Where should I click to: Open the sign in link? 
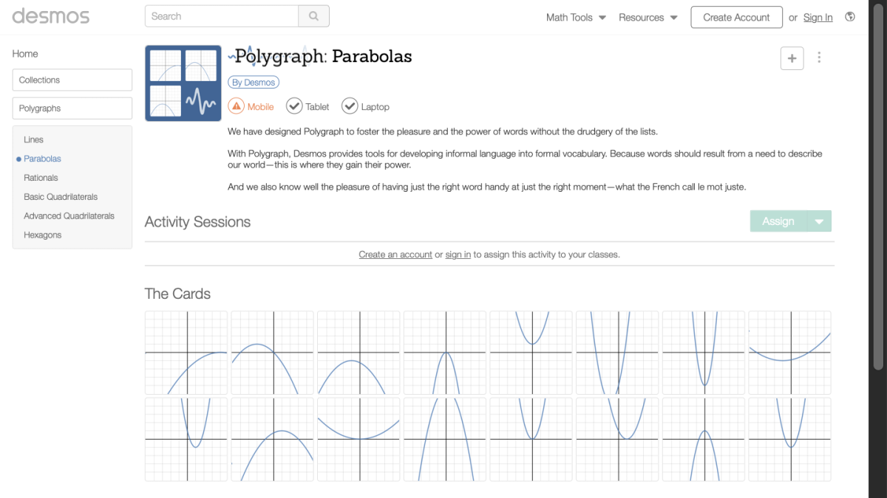coord(818,17)
